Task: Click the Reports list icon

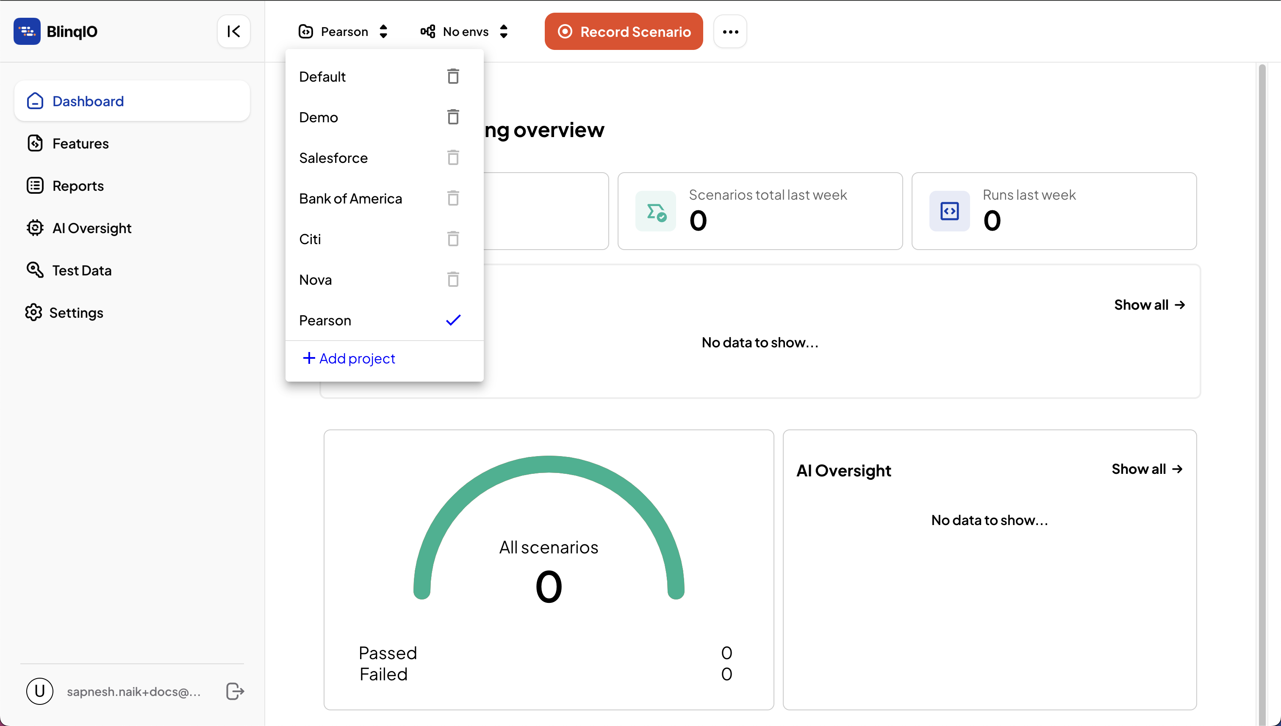Action: [35, 185]
